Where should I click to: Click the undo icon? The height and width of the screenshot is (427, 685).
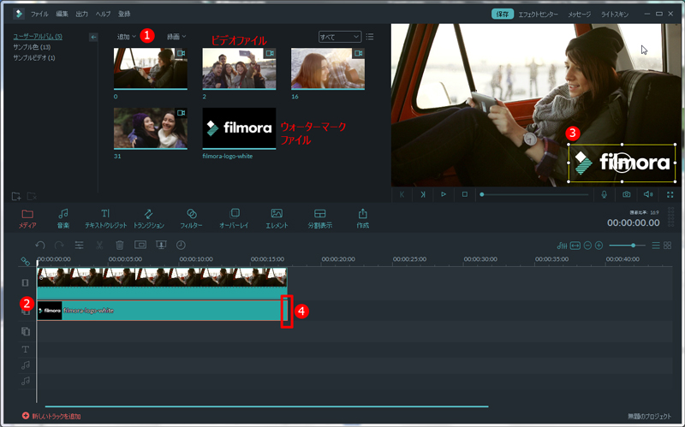40,245
